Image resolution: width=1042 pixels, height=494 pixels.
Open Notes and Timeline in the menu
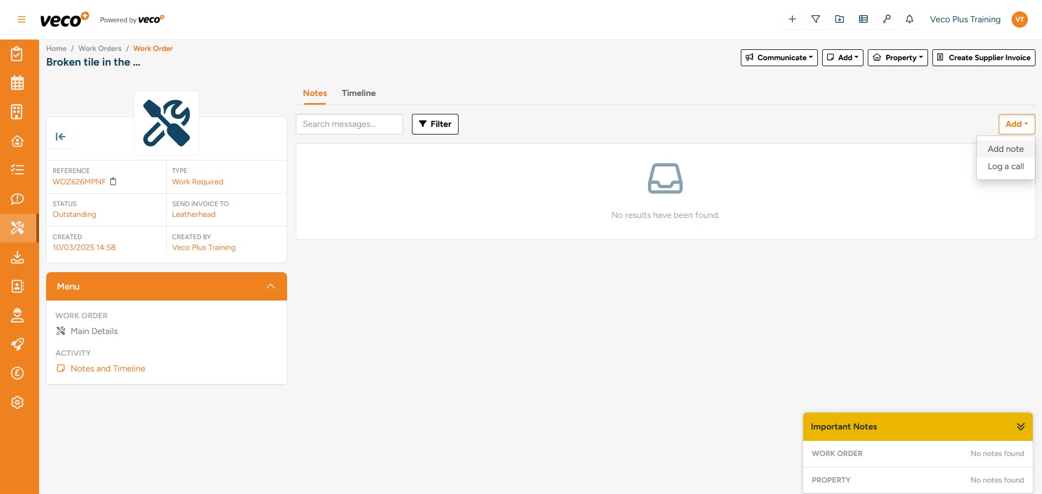click(x=108, y=369)
